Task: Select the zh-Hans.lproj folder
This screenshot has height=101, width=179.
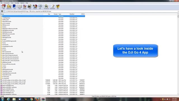Action: 6,77
